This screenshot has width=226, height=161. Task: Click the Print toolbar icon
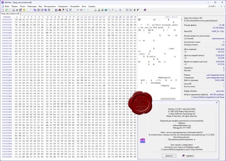point(14,10)
